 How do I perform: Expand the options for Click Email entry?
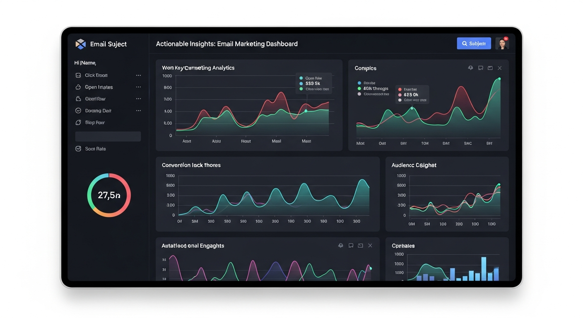point(139,75)
